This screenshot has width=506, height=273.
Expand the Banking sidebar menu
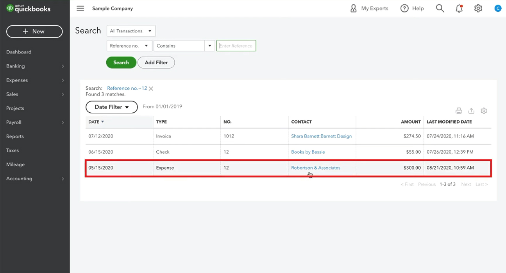(x=34, y=66)
